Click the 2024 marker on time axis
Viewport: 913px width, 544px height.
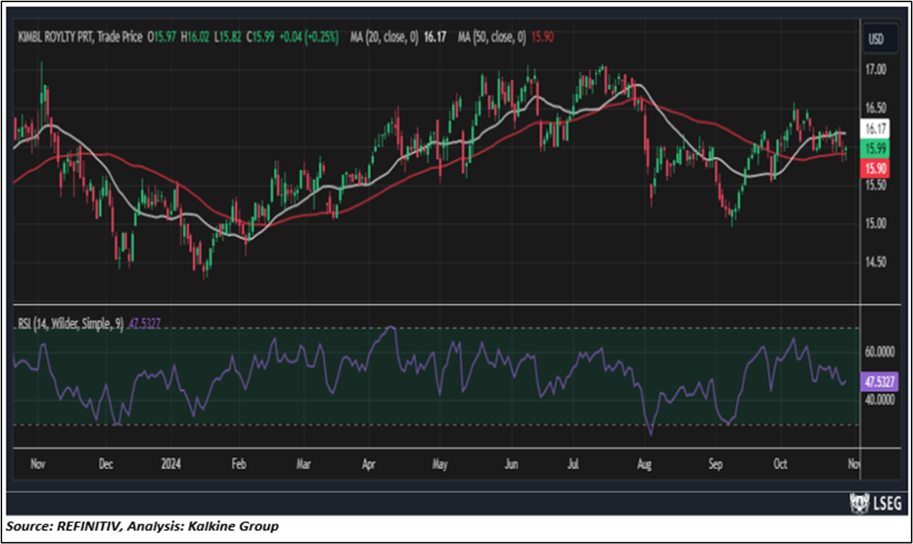click(x=171, y=464)
